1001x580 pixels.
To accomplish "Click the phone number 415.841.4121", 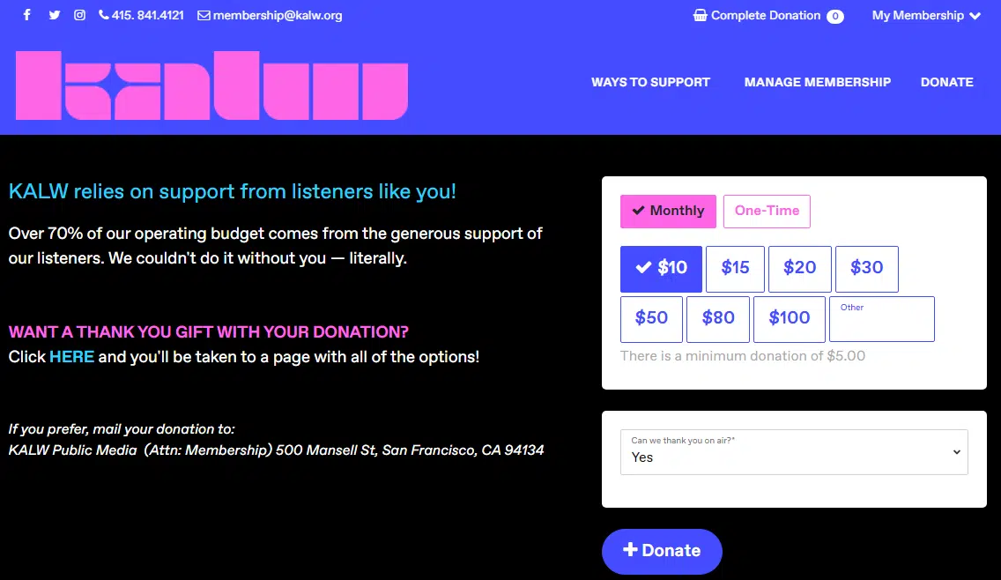I will click(x=141, y=15).
